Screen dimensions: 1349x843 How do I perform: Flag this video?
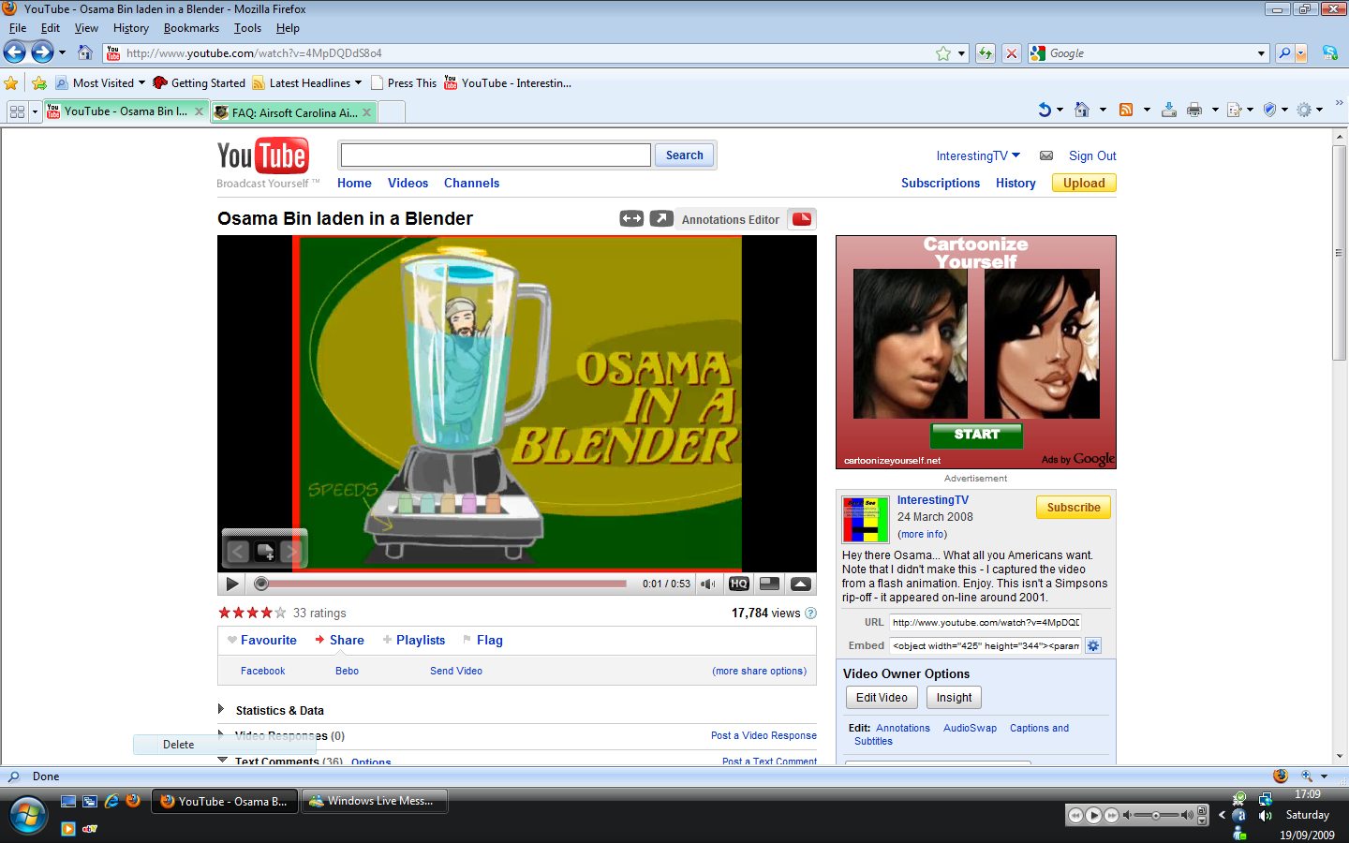(482, 641)
